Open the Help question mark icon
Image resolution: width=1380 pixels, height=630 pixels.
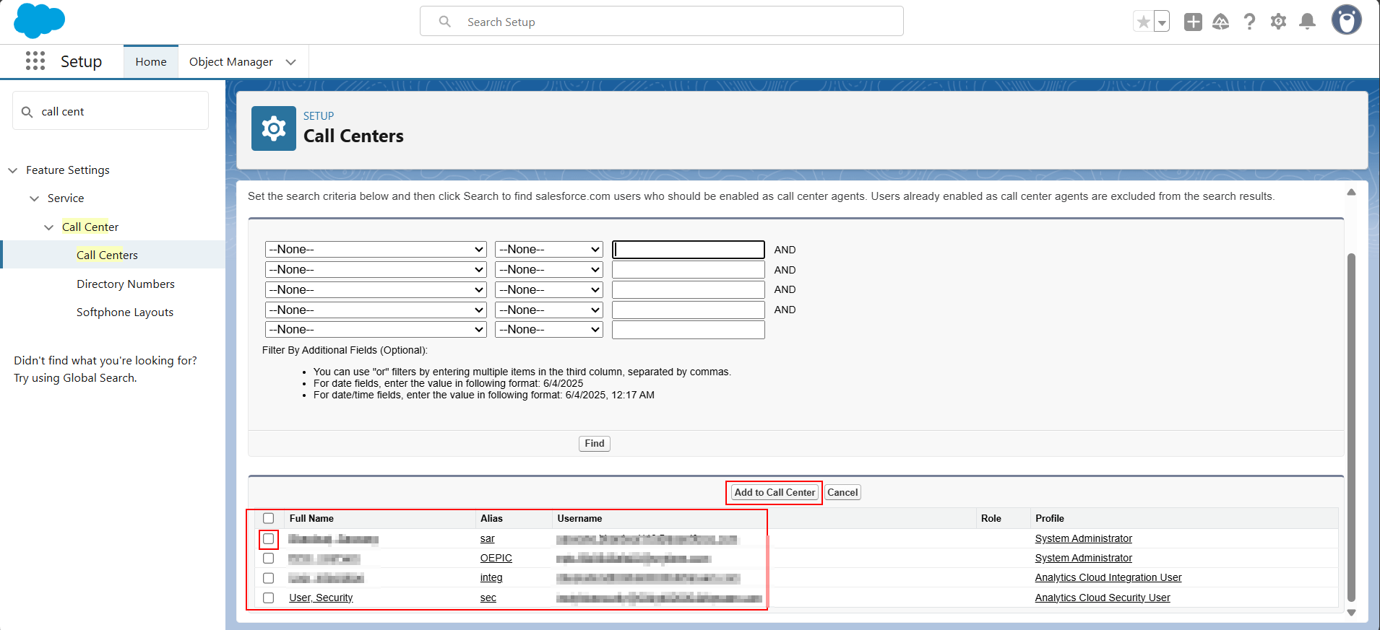click(x=1249, y=22)
